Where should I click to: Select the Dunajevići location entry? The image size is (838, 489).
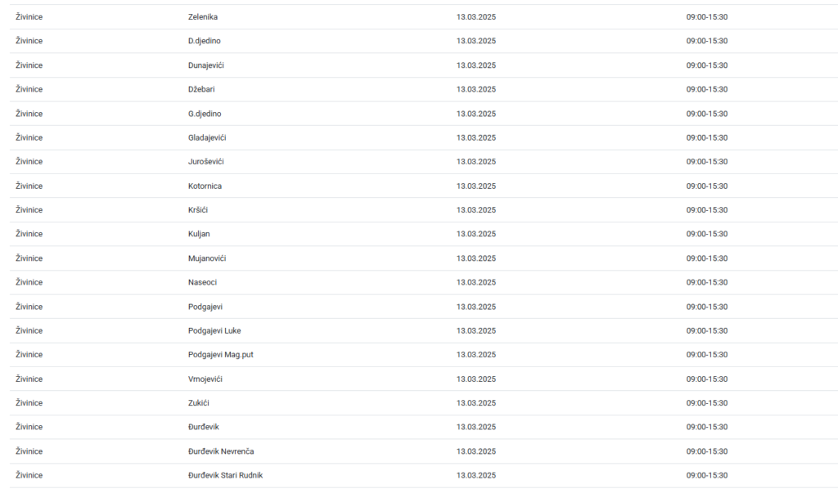click(x=205, y=65)
